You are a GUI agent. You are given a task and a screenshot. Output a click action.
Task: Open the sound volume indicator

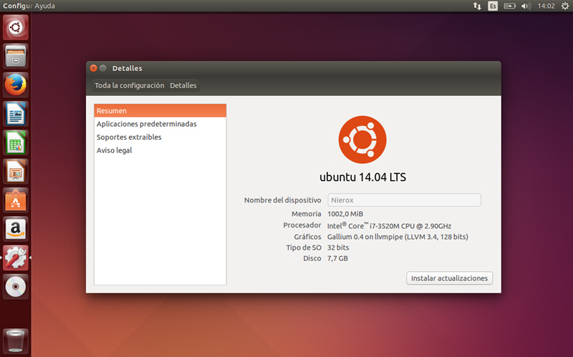click(526, 6)
